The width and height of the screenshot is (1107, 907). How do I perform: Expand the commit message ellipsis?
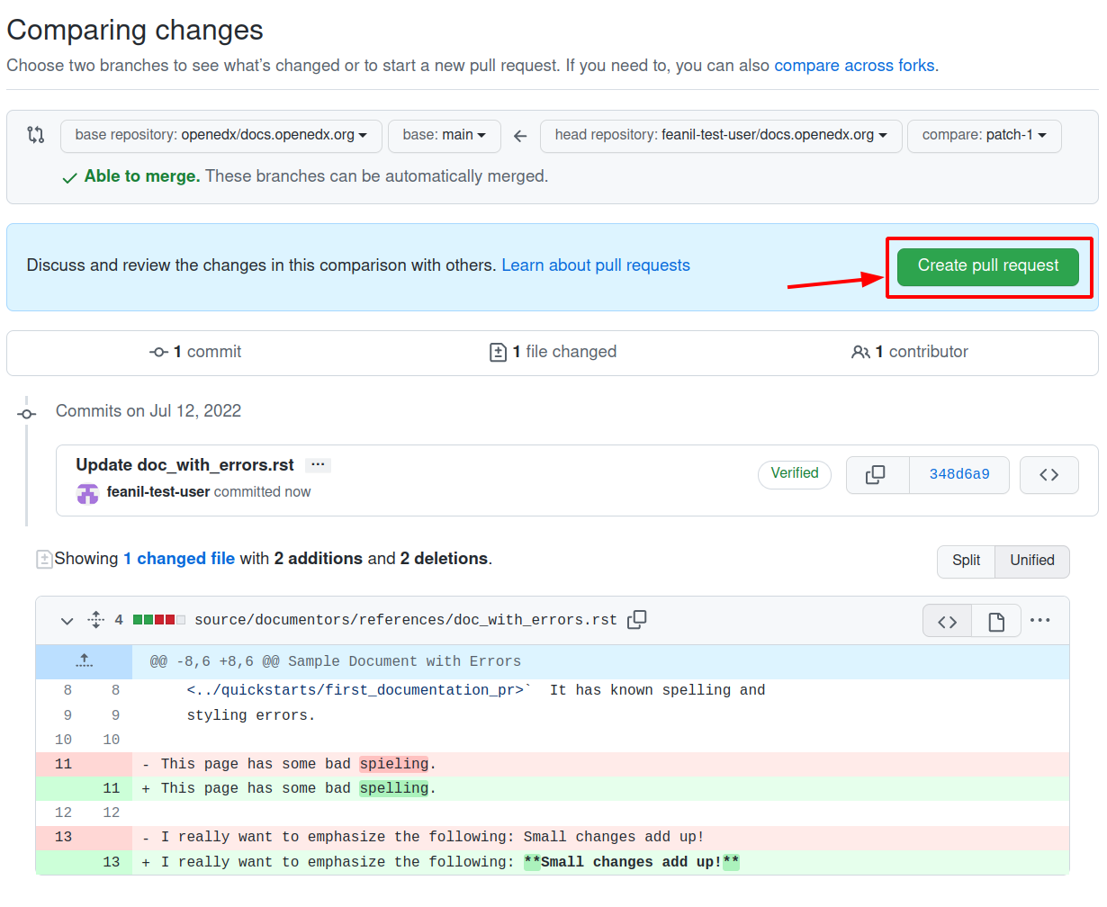(318, 464)
